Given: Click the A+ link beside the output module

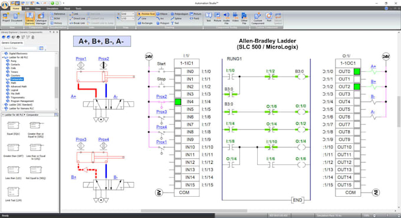Looking at the screenshot, I should click(x=373, y=67).
